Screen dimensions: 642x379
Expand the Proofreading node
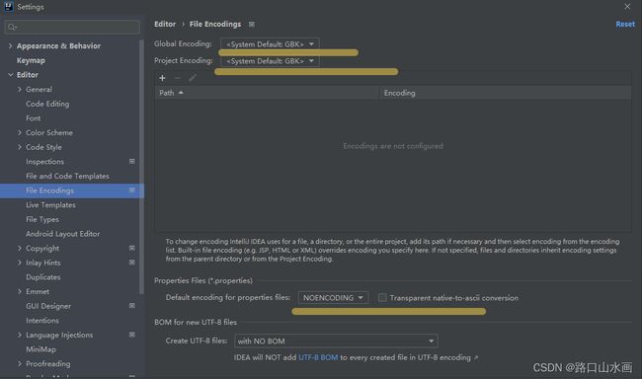click(x=19, y=363)
